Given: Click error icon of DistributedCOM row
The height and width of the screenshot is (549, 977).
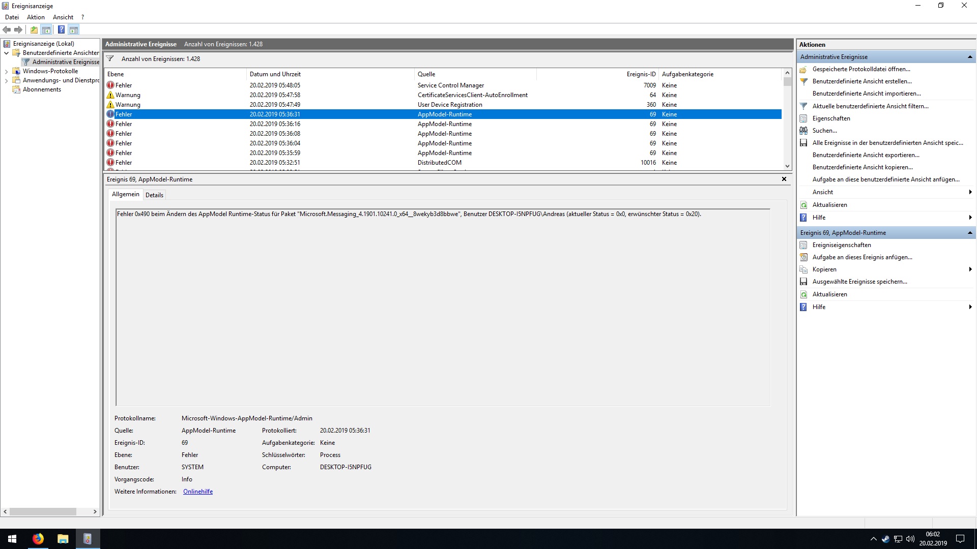Looking at the screenshot, I should click(110, 163).
